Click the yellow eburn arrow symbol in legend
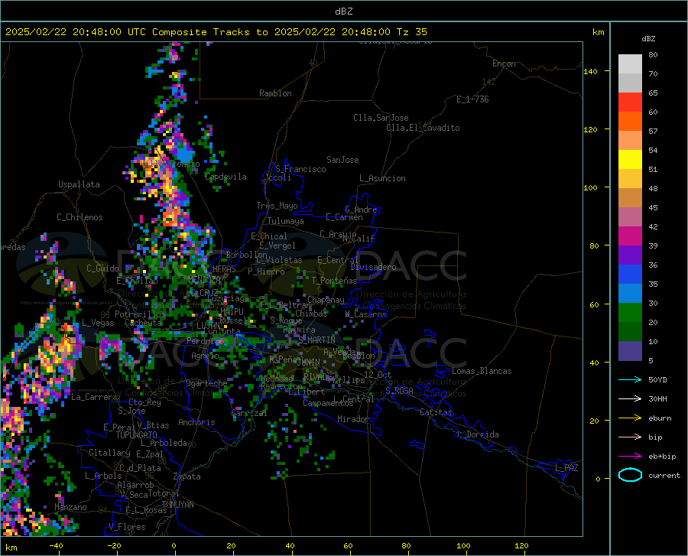Screen dimensions: 688x556 [x=630, y=418]
